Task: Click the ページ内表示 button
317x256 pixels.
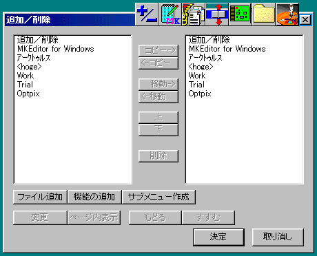Action: click(x=94, y=217)
